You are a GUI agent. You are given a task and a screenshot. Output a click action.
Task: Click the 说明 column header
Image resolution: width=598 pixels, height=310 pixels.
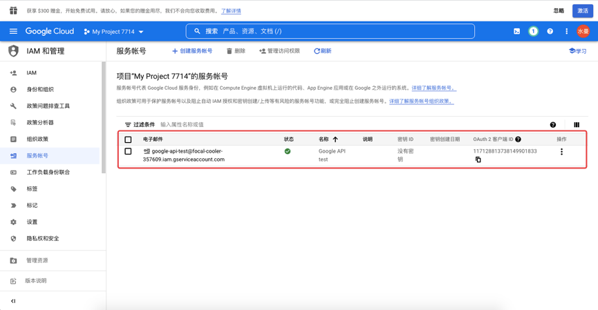(368, 139)
